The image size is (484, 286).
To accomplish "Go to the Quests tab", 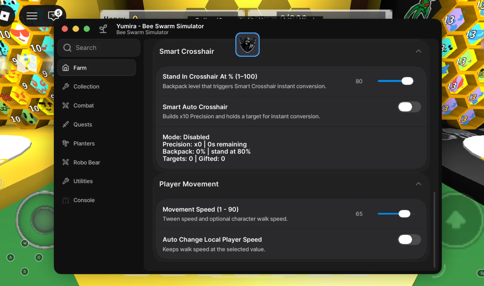I will point(97,124).
